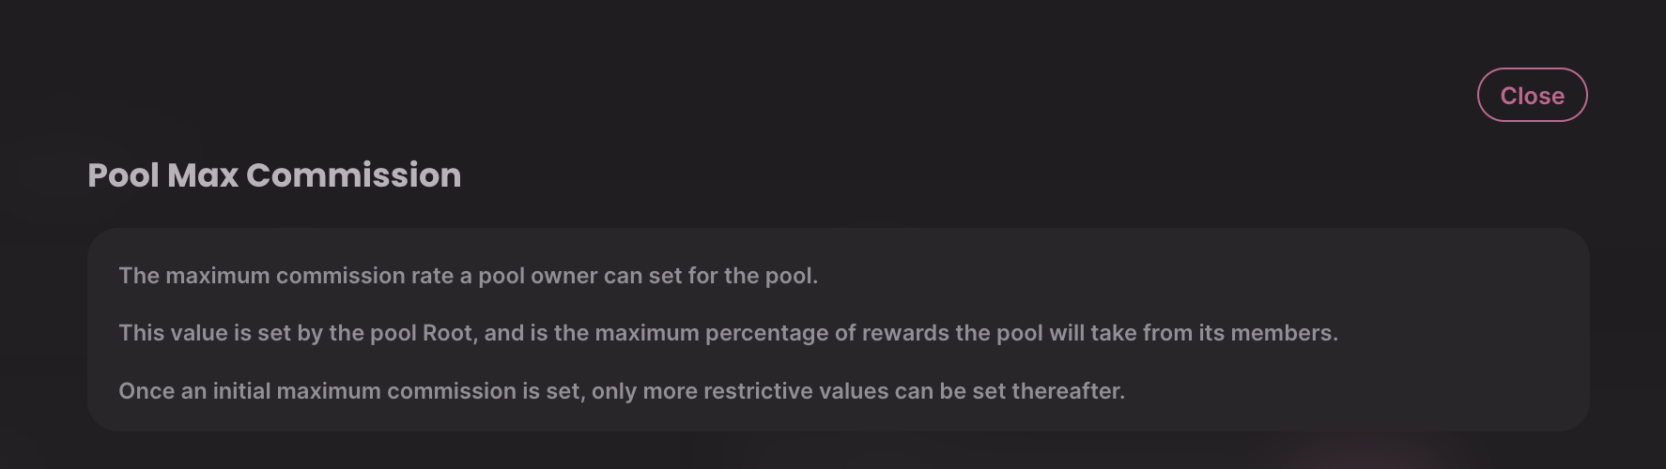Click the word 'Max' in the heading
This screenshot has height=469, width=1666.
pos(203,175)
